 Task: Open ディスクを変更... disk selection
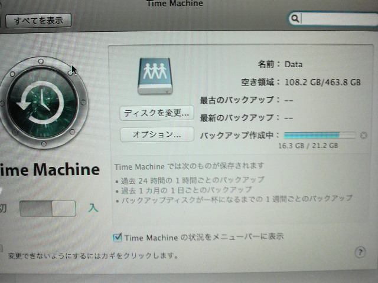[x=157, y=113]
